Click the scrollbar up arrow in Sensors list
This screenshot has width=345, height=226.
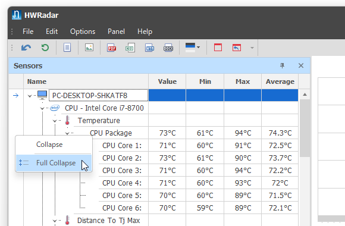tap(305, 95)
